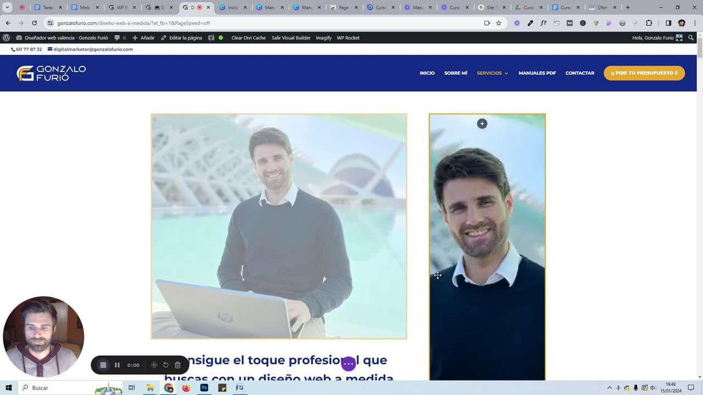View site information icon in address bar
The width and height of the screenshot is (703, 395).
(50, 23)
